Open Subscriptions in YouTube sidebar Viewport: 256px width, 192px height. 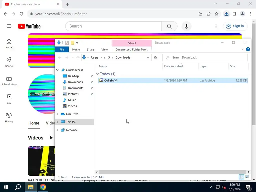[9, 81]
